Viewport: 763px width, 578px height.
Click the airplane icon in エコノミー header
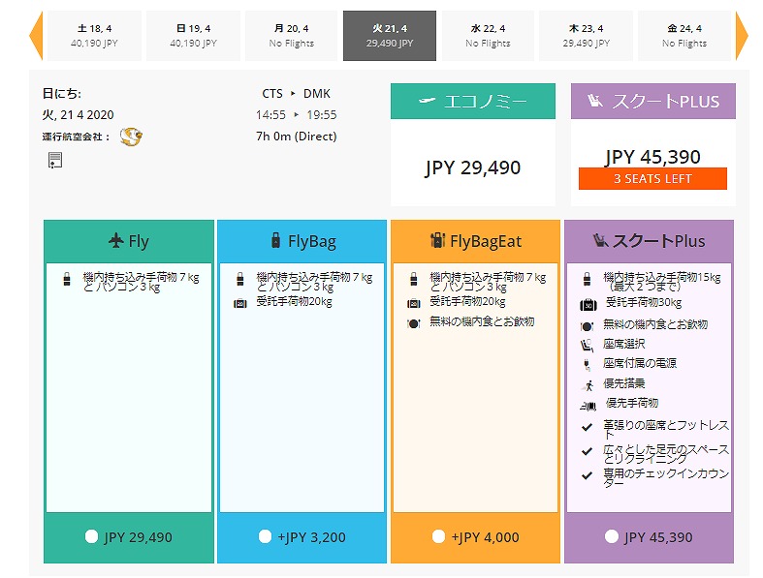(x=427, y=101)
